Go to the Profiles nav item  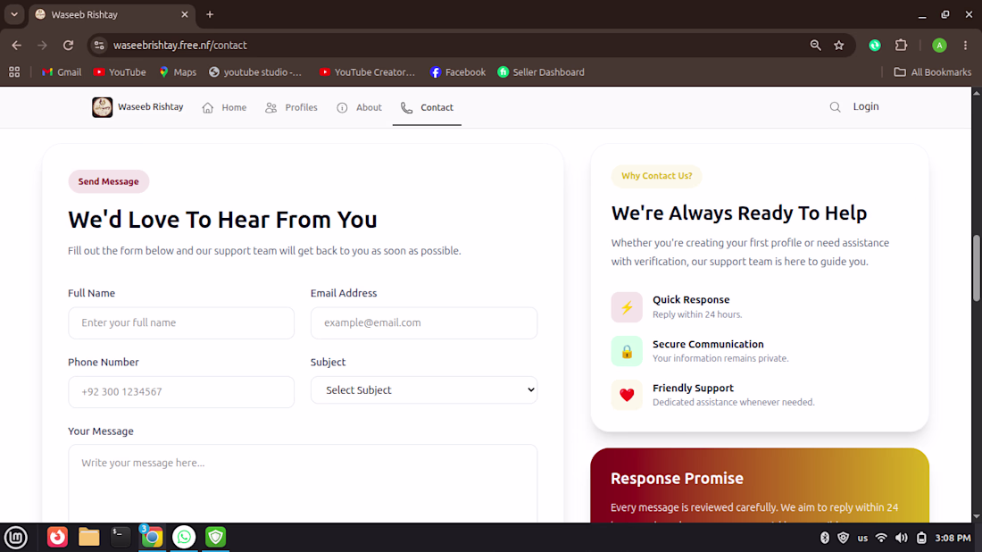click(x=291, y=108)
